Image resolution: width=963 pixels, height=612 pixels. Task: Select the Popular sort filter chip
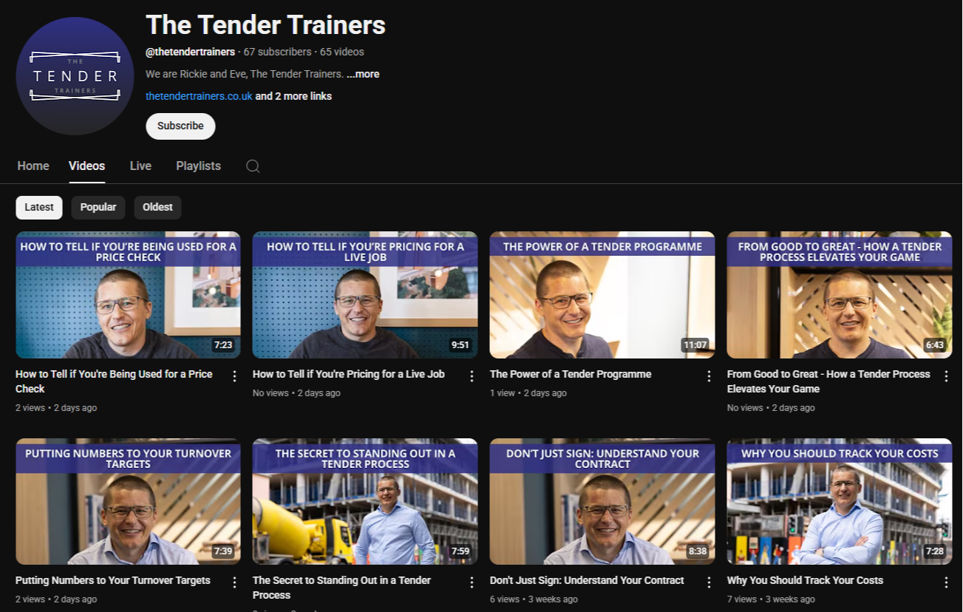pyautogui.click(x=98, y=207)
